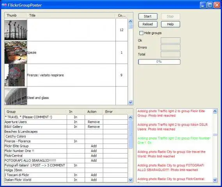This screenshot has height=187, width=222.
Task: Click log panel scroll up arrow
Action: tap(215, 111)
